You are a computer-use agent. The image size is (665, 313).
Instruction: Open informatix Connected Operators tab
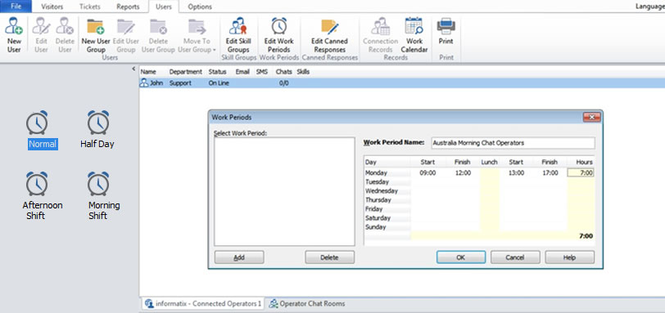[x=203, y=304]
